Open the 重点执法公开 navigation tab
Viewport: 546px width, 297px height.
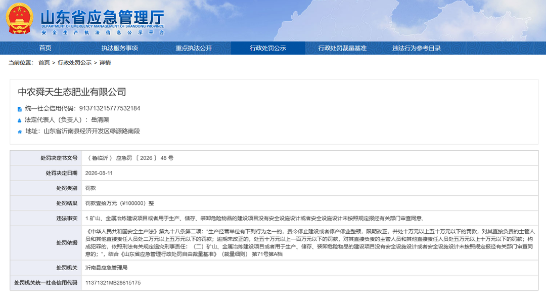click(194, 48)
